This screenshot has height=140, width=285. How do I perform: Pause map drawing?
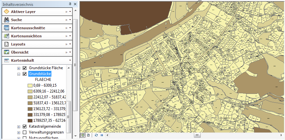tap(102, 135)
